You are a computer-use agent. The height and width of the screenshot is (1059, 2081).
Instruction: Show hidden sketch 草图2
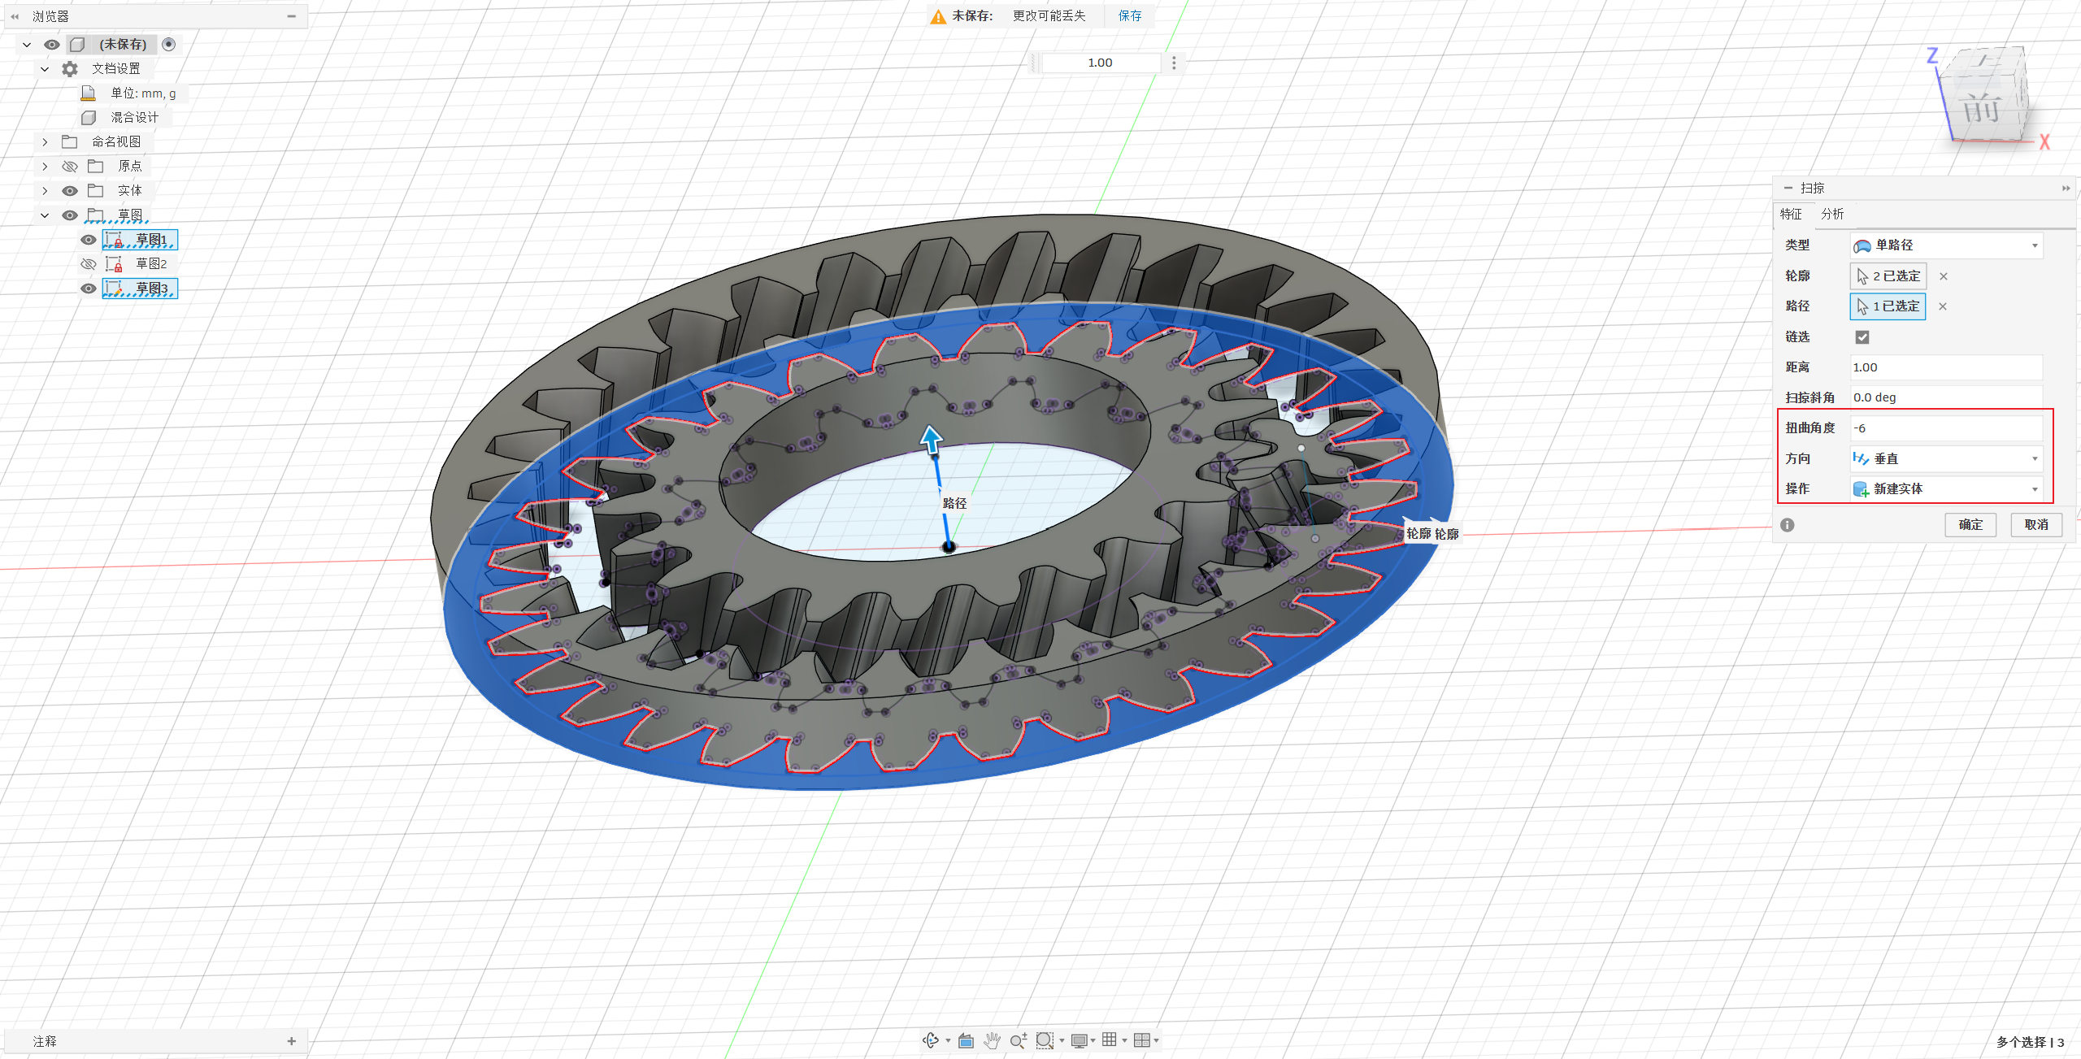89,264
